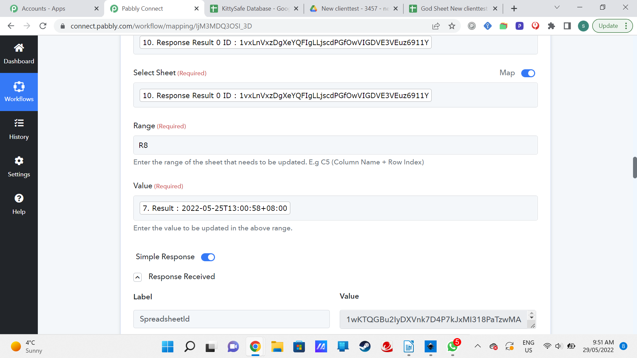Viewport: 637px width, 358px height.
Task: Click the page vertical scrollbar thumb
Action: pos(635,167)
